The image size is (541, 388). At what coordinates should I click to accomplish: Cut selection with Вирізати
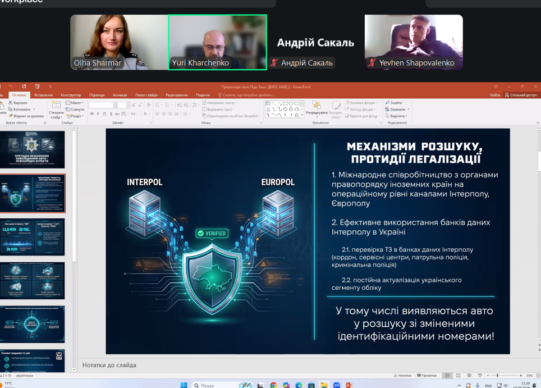(17, 103)
